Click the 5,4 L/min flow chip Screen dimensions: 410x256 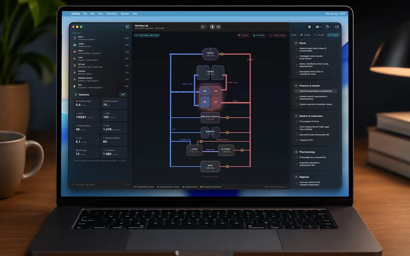pyautogui.click(x=259, y=35)
